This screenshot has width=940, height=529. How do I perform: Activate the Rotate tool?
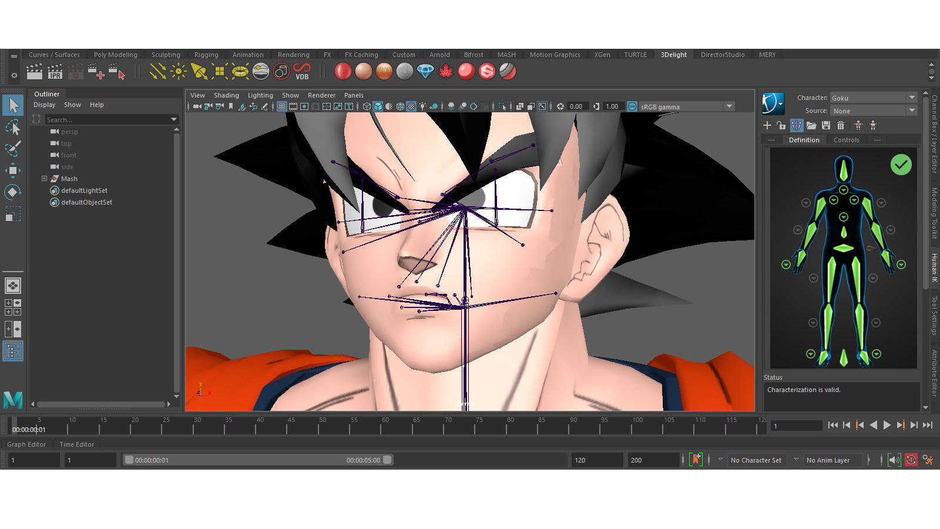[x=13, y=192]
